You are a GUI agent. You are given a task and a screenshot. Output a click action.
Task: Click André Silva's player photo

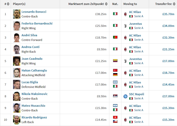tap(17, 38)
